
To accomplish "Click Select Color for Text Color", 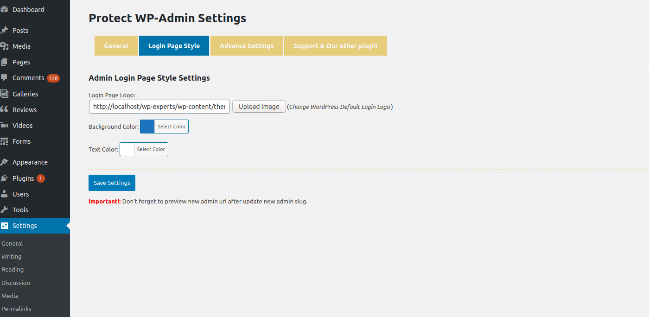I will (x=151, y=149).
